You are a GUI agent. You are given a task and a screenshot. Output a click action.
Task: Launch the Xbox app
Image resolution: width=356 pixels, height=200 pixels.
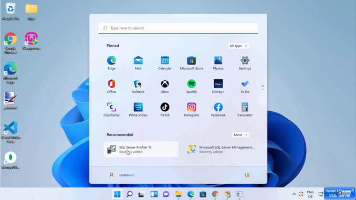coord(165,86)
